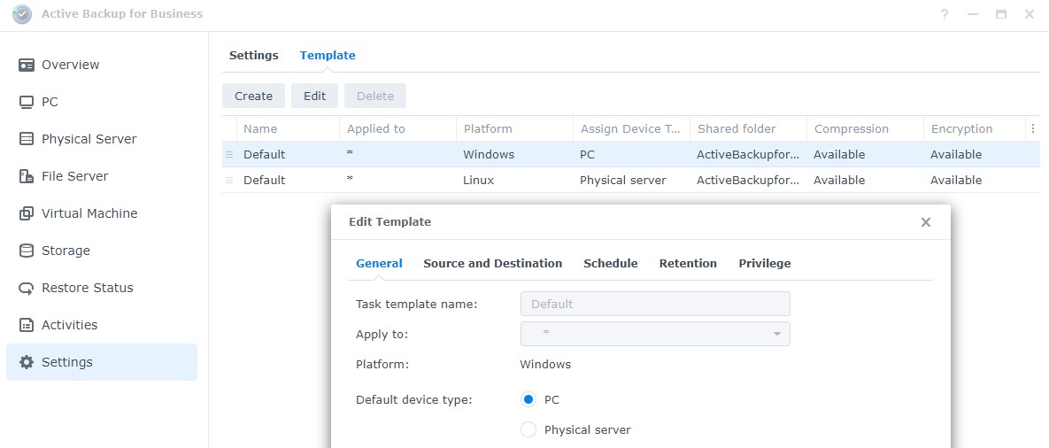Open the Source and Destination tab

click(492, 264)
